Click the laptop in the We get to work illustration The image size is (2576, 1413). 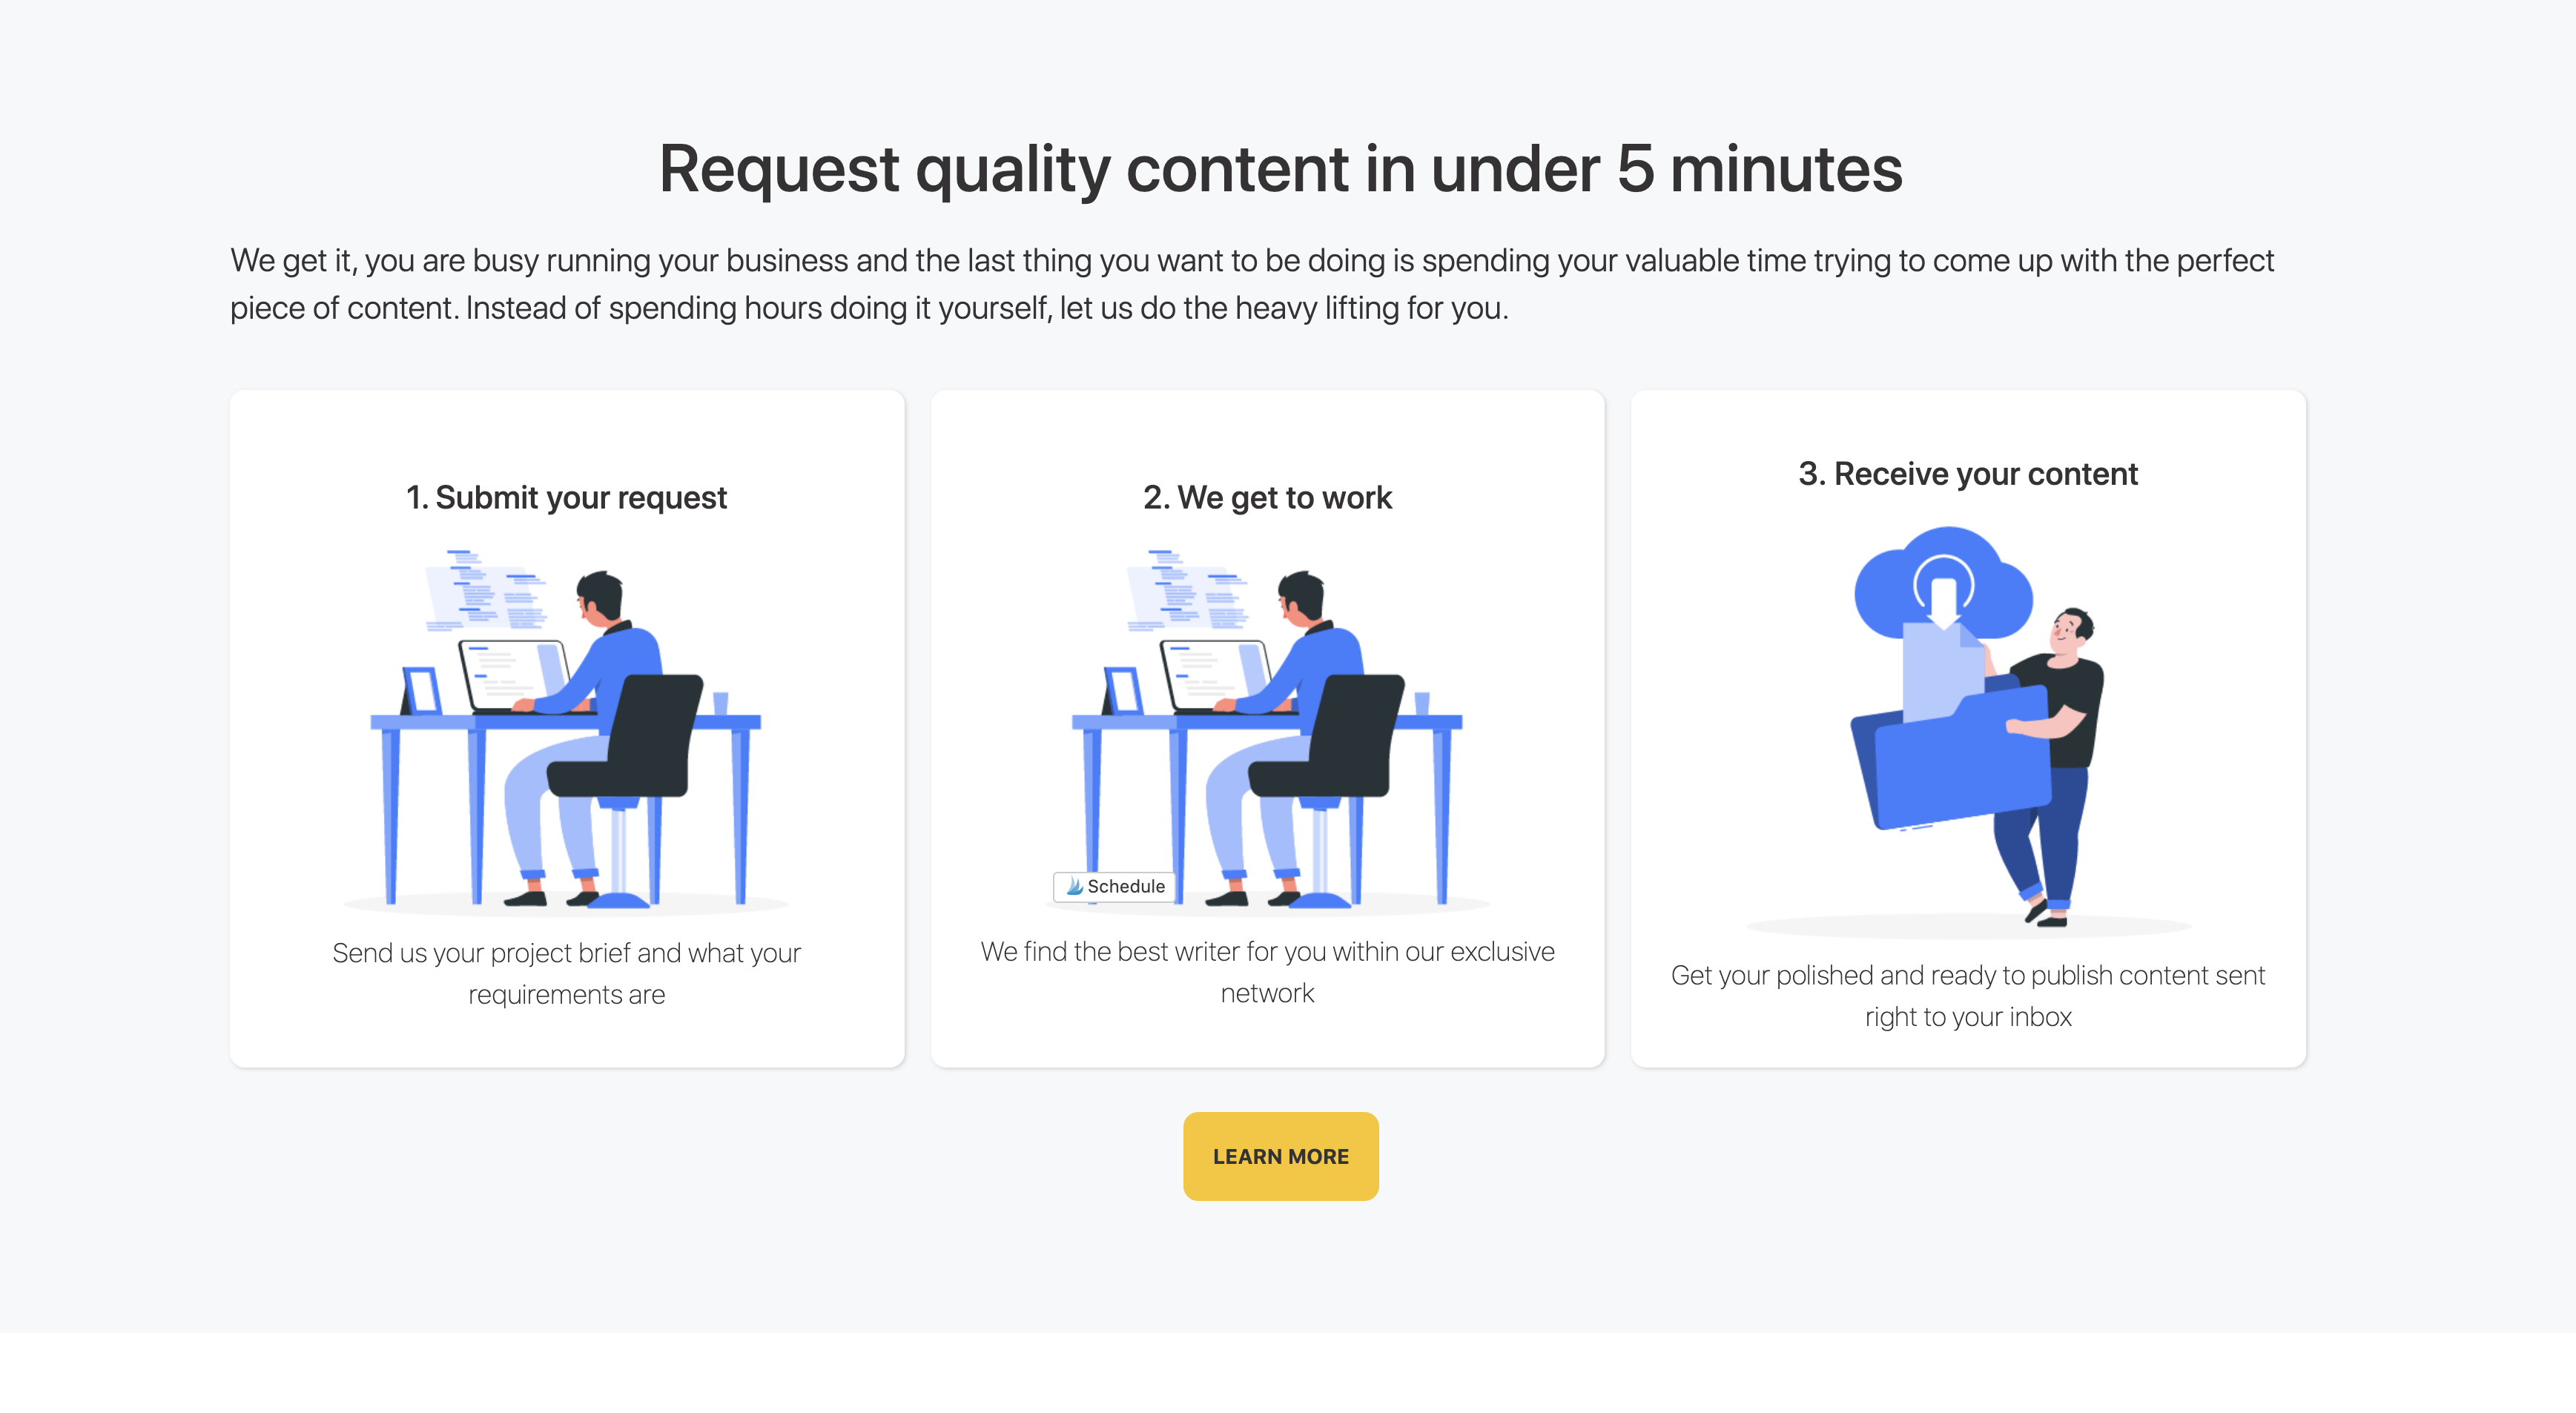click(x=1212, y=675)
